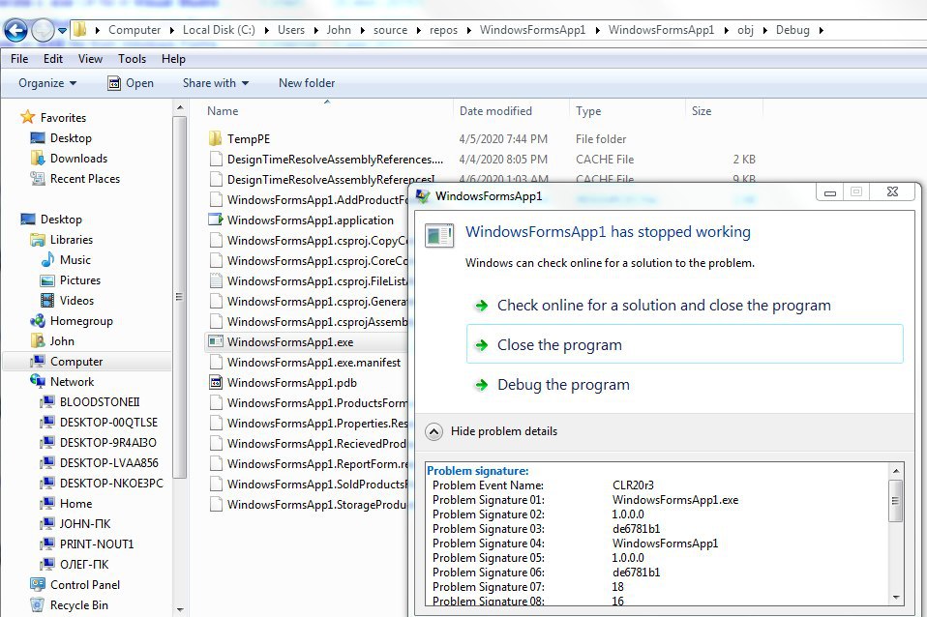
Task: Open the John user folder icon
Action: click(37, 340)
